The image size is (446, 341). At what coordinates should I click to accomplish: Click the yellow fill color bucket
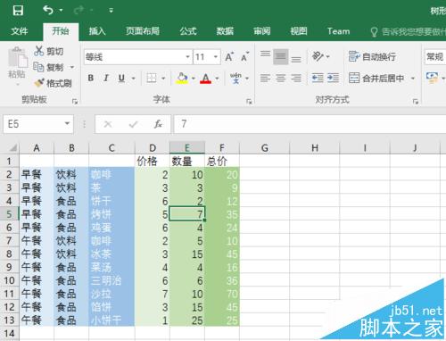[182, 79]
